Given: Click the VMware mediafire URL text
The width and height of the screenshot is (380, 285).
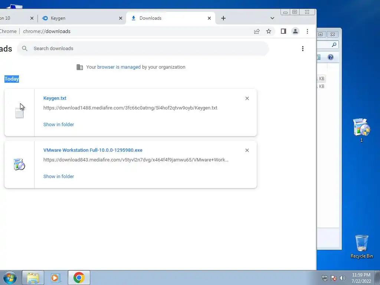Looking at the screenshot, I should (136, 160).
